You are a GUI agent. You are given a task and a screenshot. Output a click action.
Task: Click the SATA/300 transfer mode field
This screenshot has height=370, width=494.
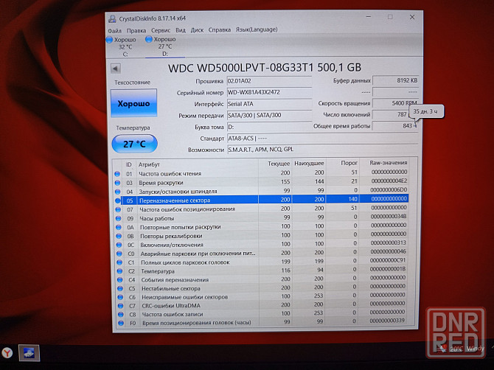point(269,115)
